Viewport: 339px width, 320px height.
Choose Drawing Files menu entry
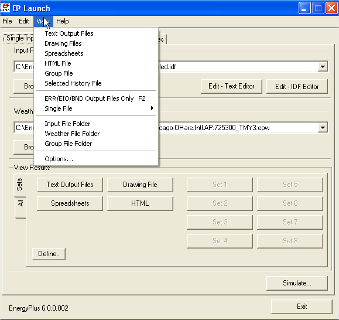96,43
